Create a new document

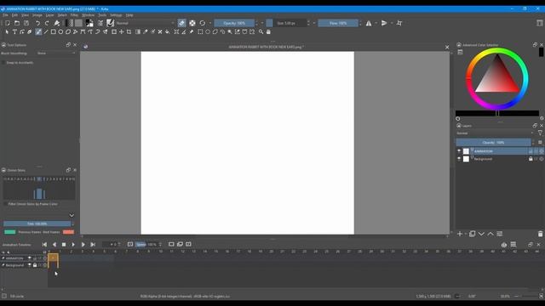click(x=8, y=23)
